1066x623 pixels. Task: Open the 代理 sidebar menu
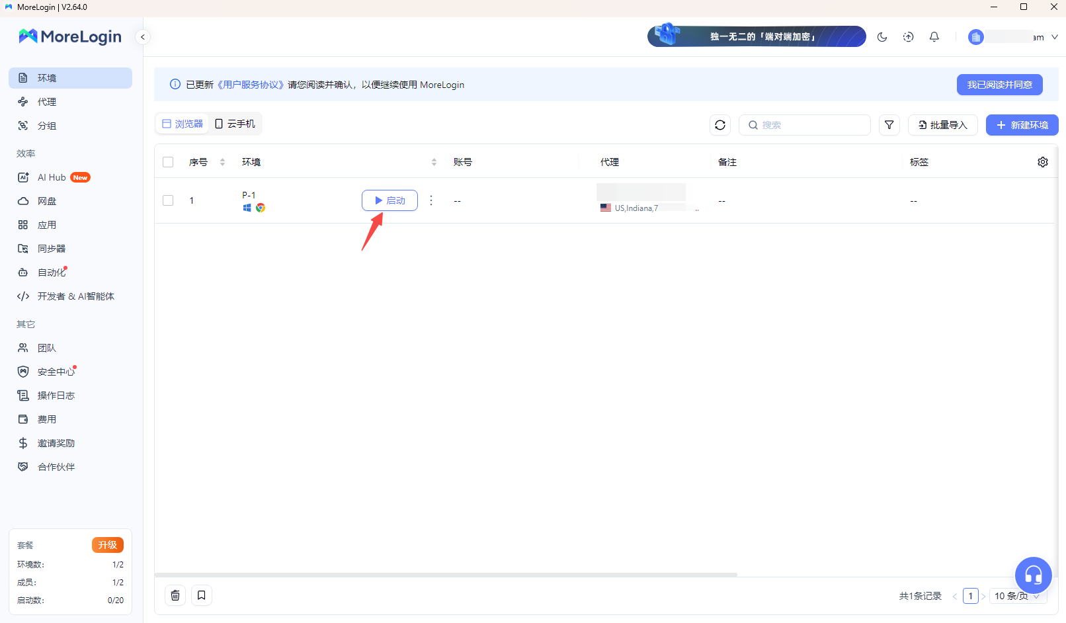click(x=71, y=102)
